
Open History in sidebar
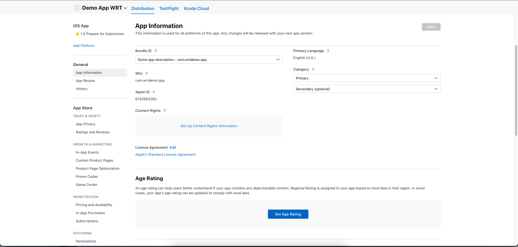[x=81, y=89]
